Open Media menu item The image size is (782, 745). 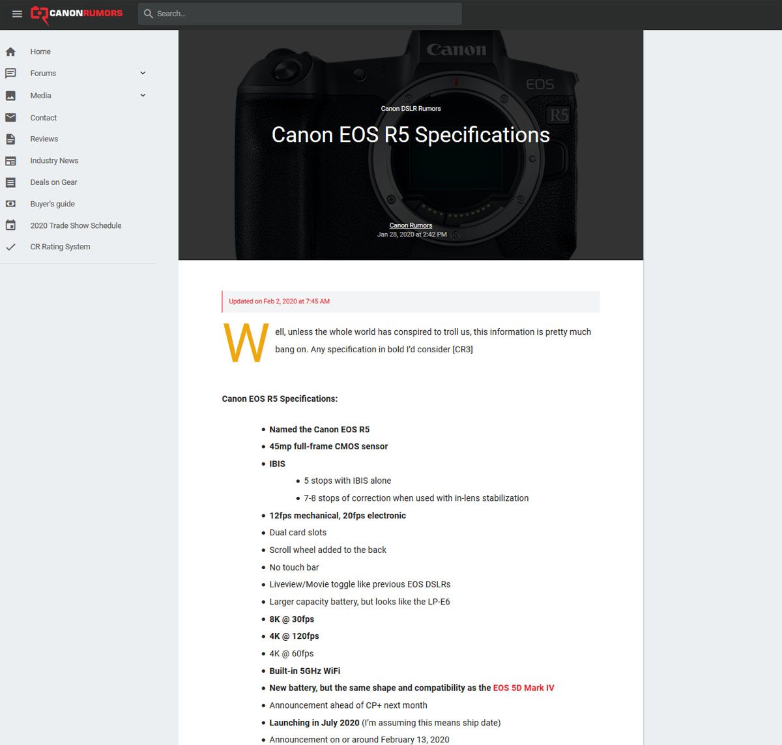(40, 96)
